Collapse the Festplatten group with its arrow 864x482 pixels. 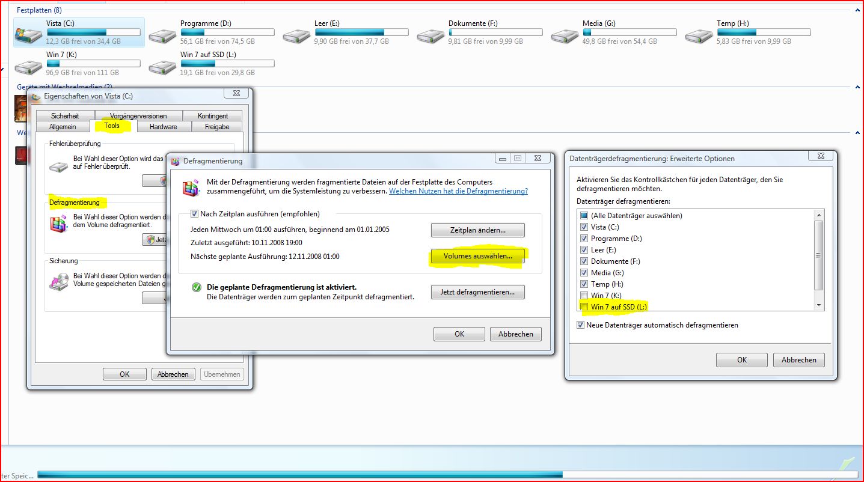[857, 10]
